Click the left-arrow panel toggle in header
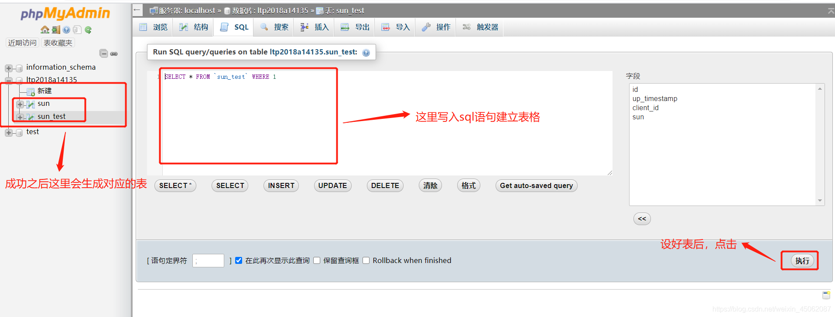835x317 pixels. click(x=137, y=10)
